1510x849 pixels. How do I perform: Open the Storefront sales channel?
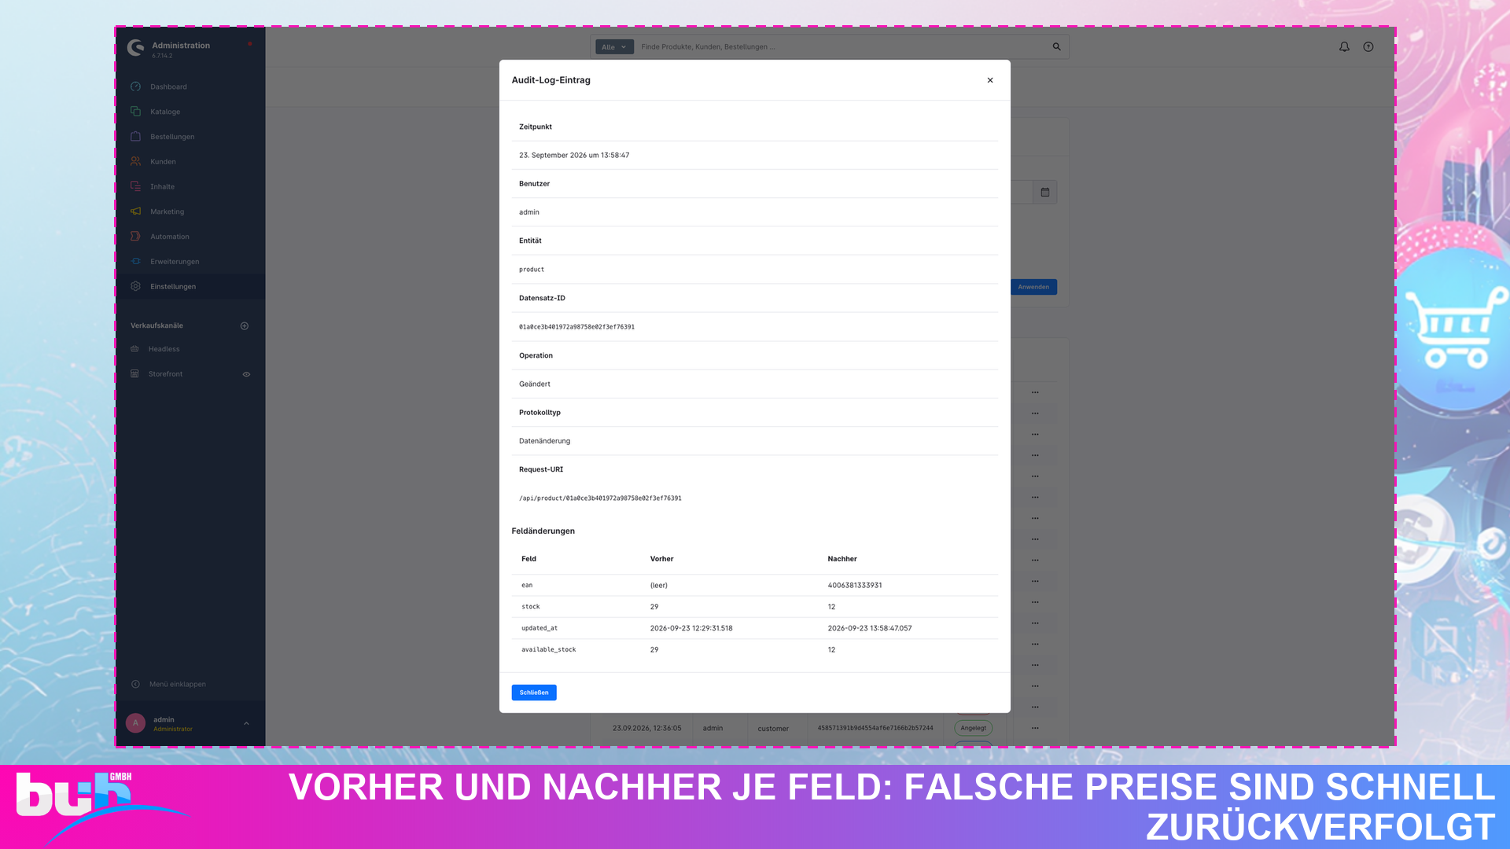pyautogui.click(x=165, y=374)
